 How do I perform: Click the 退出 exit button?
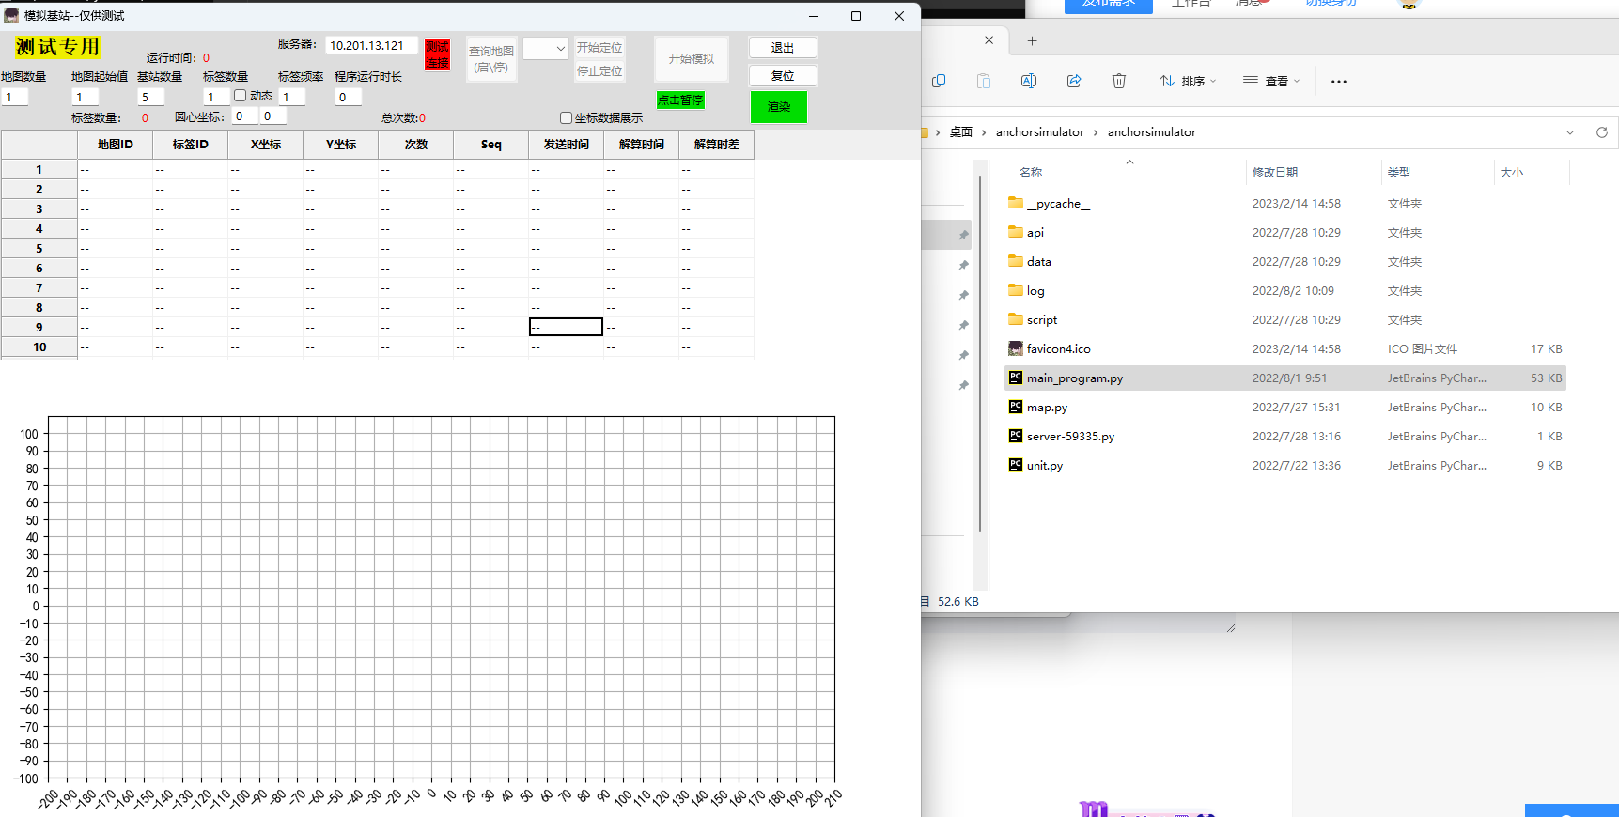pos(783,48)
